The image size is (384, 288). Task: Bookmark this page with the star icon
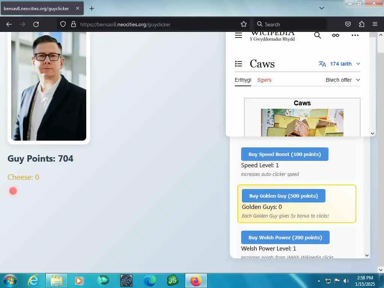pos(243,24)
